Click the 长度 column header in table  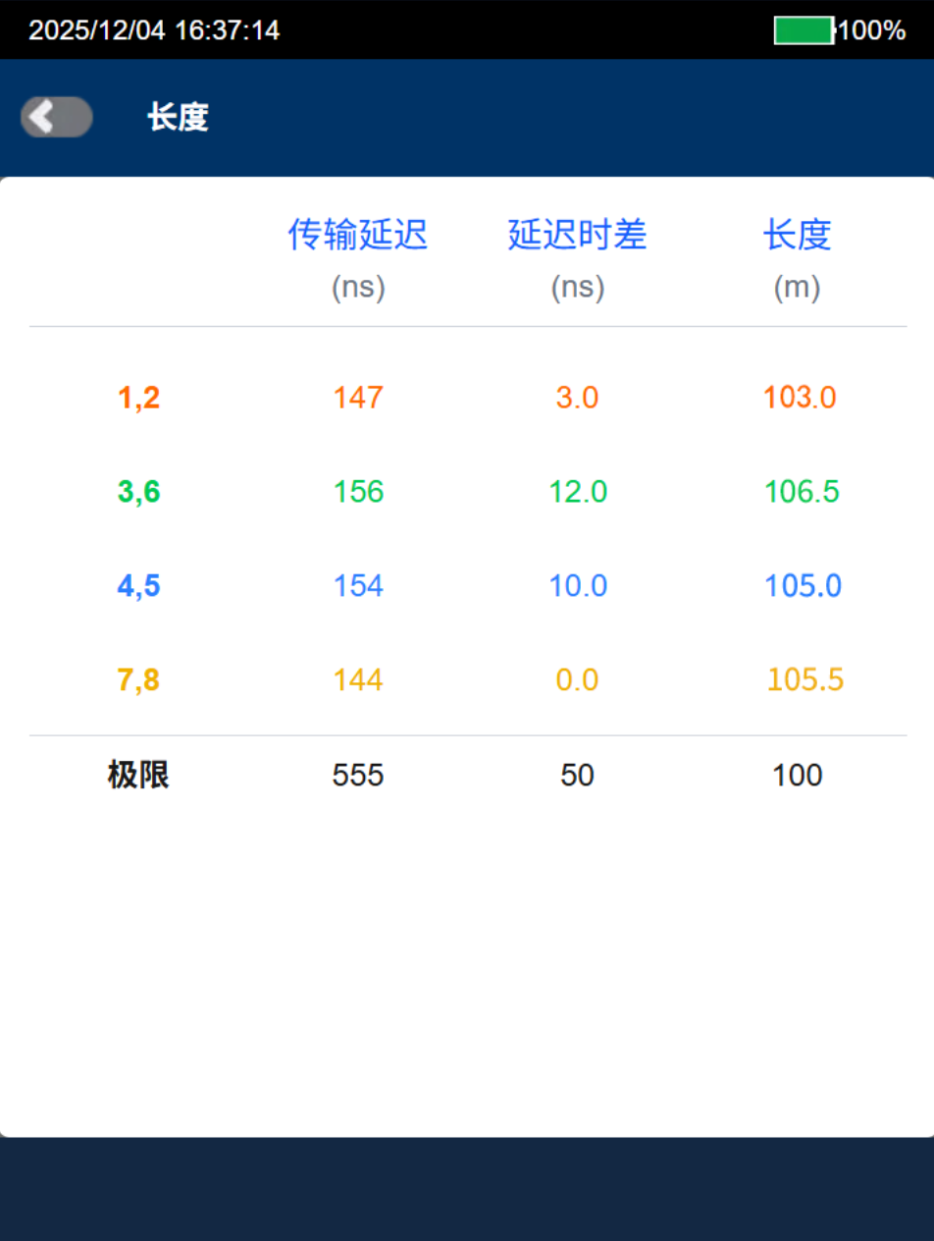(x=797, y=236)
